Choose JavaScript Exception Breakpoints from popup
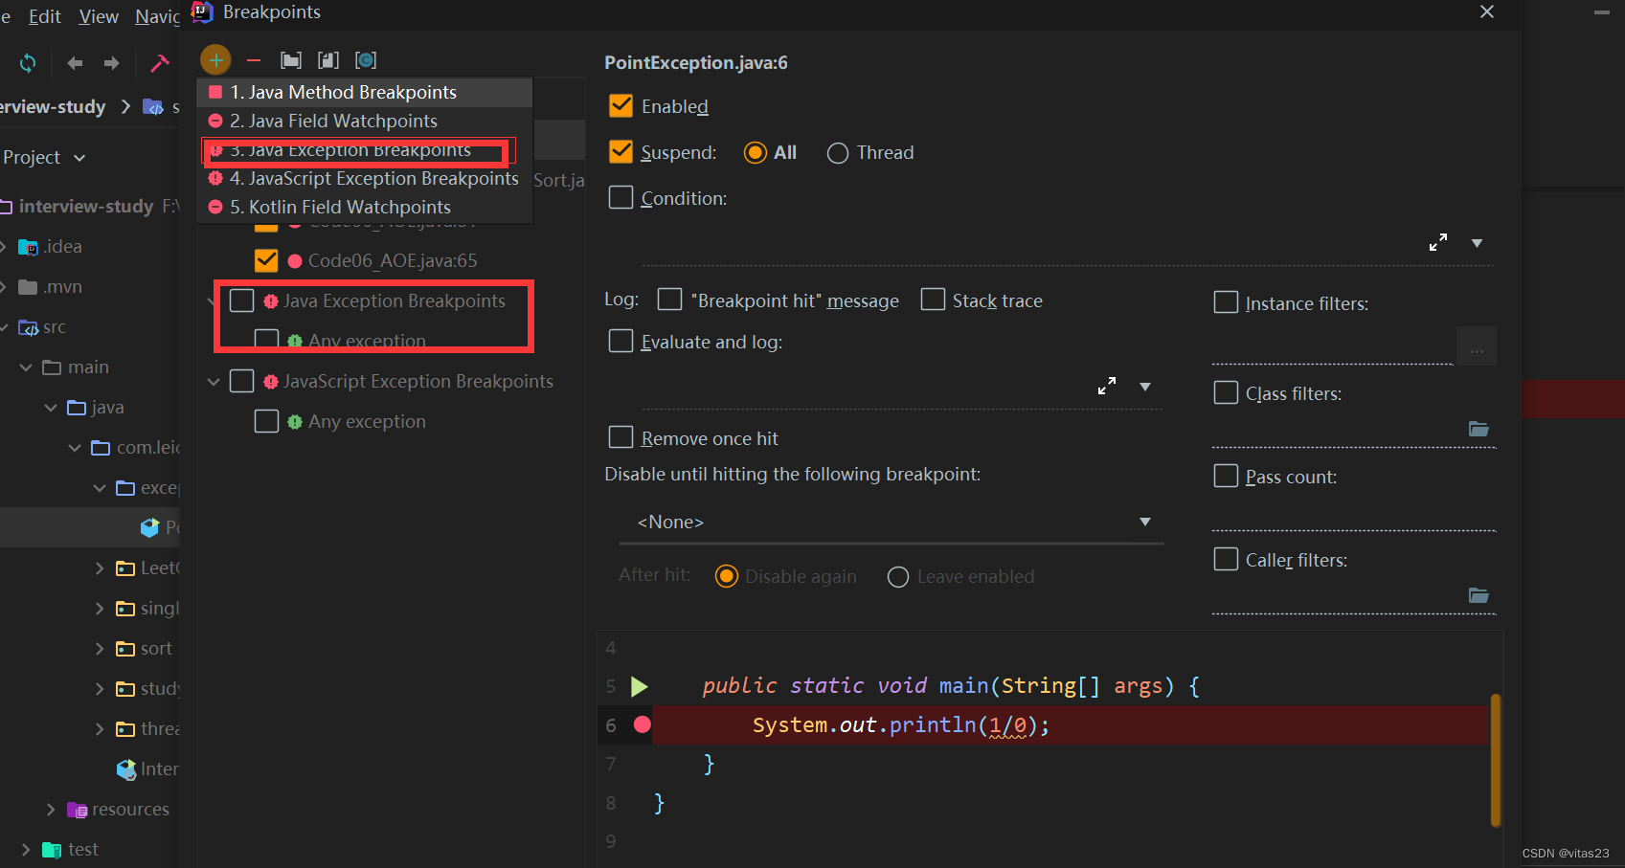The width and height of the screenshot is (1625, 868). (x=364, y=178)
